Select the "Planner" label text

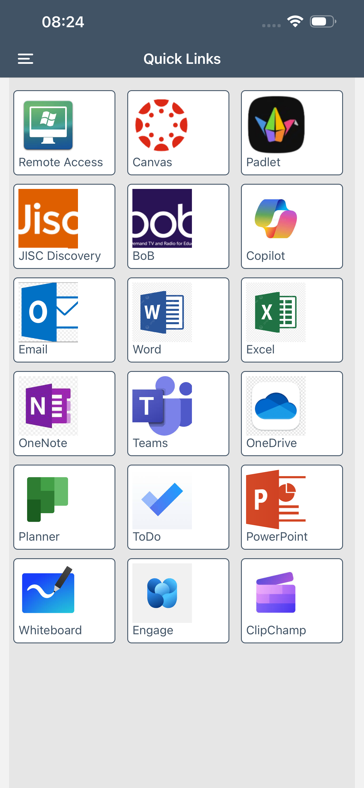39,537
